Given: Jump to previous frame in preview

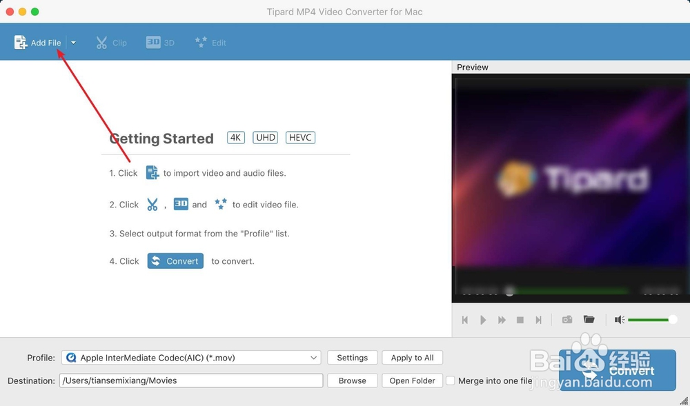Looking at the screenshot, I should coord(464,320).
